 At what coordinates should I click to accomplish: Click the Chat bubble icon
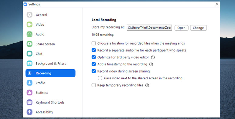(29, 54)
